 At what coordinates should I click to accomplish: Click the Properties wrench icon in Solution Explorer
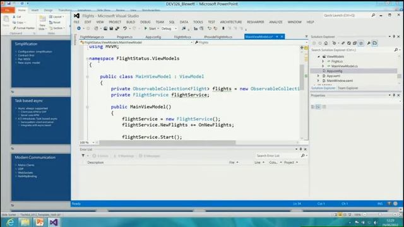(369, 44)
